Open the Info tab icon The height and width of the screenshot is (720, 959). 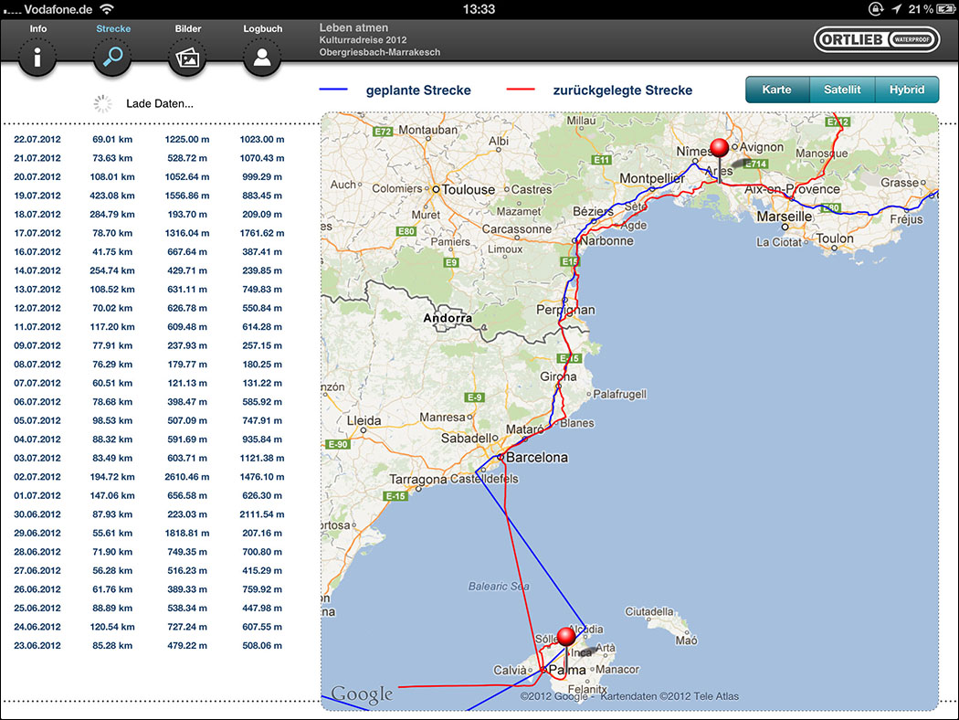point(37,58)
